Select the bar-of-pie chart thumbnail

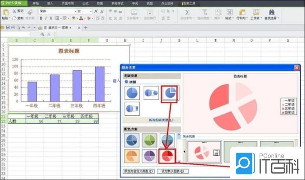pos(132,108)
